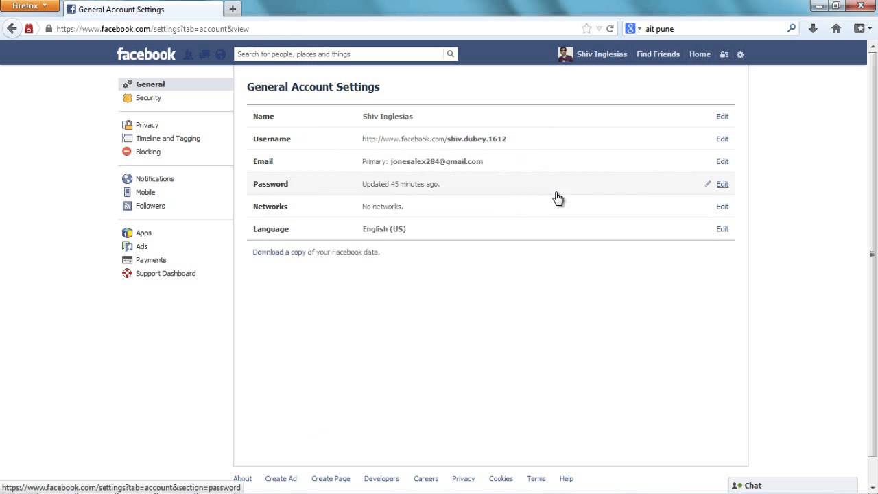Edit the Email setting

click(x=722, y=162)
